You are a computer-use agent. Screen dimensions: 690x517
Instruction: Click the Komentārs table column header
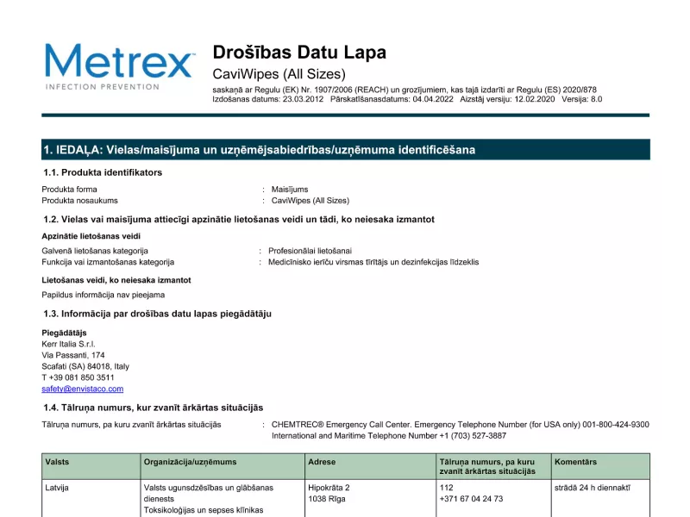(575, 463)
